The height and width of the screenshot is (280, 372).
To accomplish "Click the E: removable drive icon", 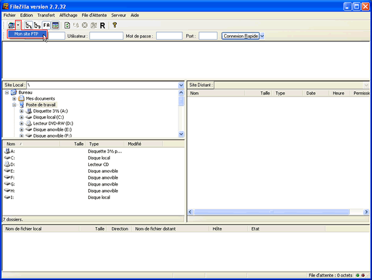I will tap(7, 171).
